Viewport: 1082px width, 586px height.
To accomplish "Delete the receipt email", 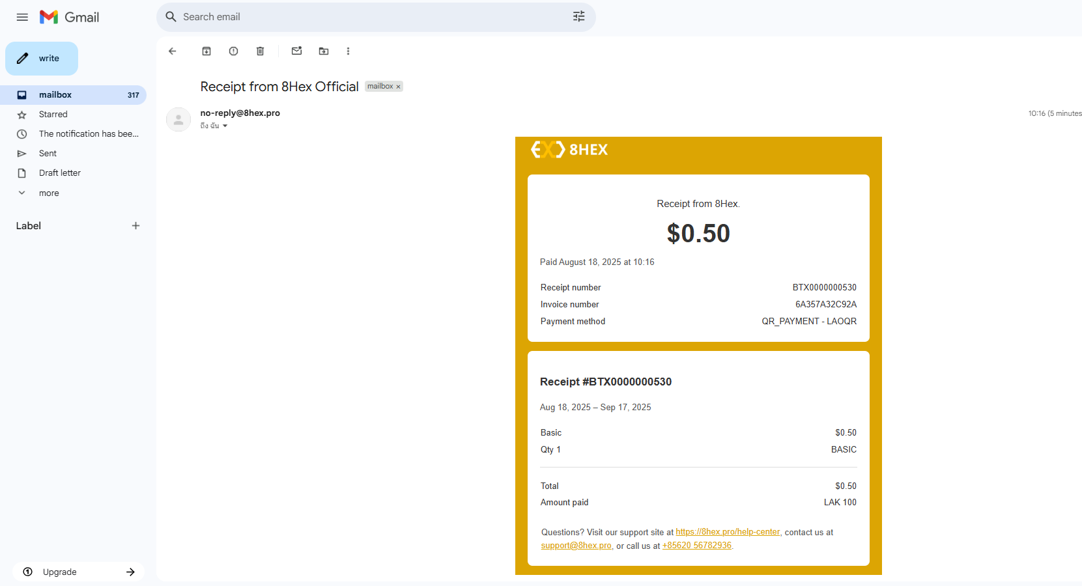I will (260, 51).
